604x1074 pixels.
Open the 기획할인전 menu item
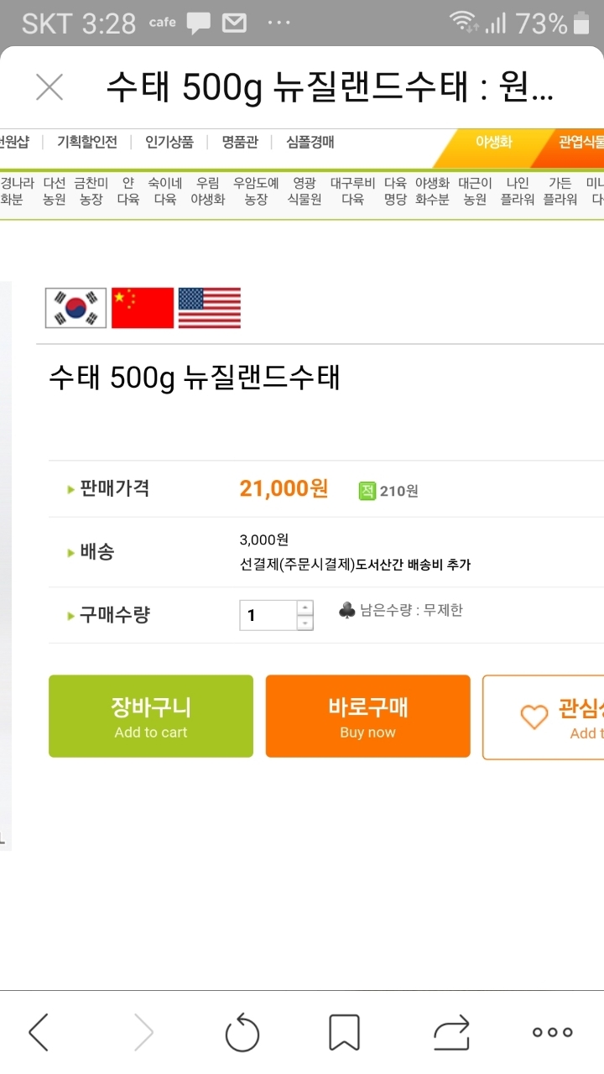87,142
